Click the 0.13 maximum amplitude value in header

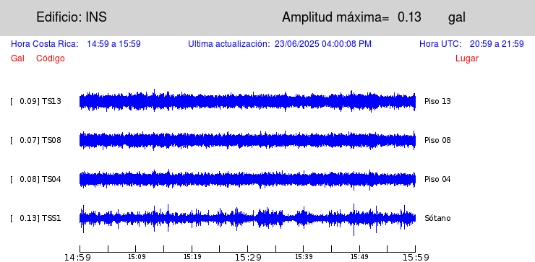tap(409, 17)
